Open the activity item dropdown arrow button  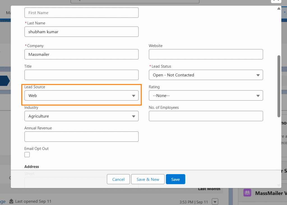point(215,201)
